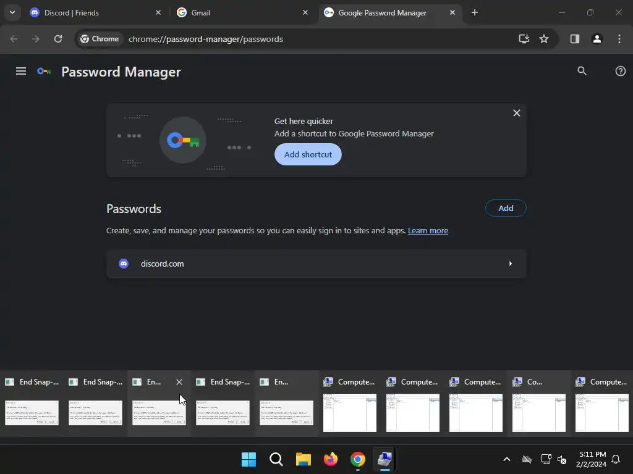Open the clock and date flyout
This screenshot has height=474, width=633.
pyautogui.click(x=592, y=459)
